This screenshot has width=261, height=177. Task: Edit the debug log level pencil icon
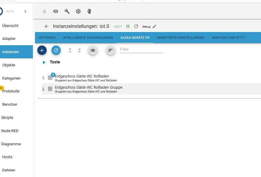tap(154, 26)
